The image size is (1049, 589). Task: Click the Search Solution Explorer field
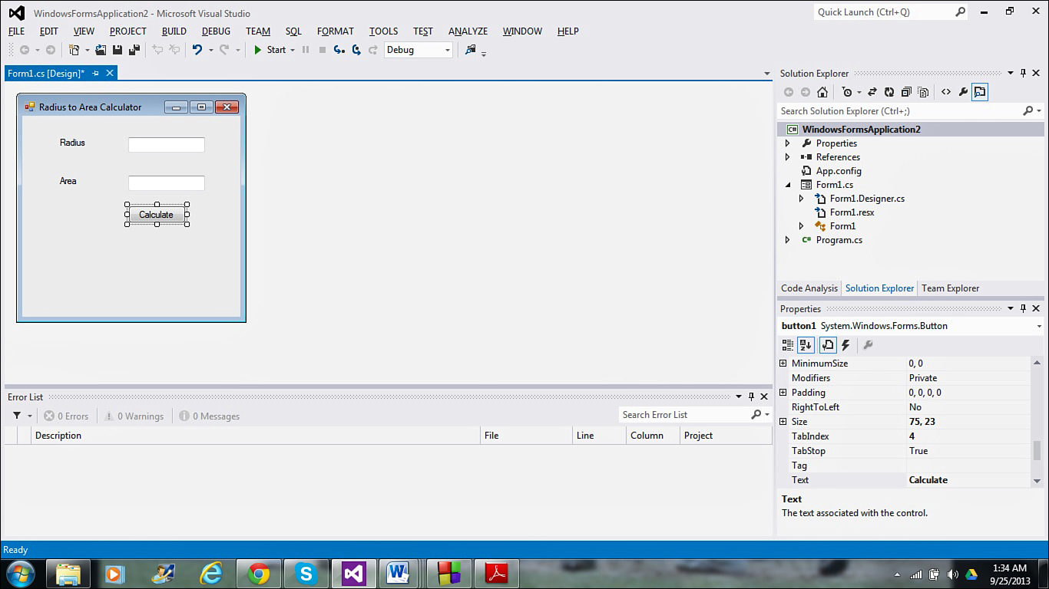click(x=911, y=111)
